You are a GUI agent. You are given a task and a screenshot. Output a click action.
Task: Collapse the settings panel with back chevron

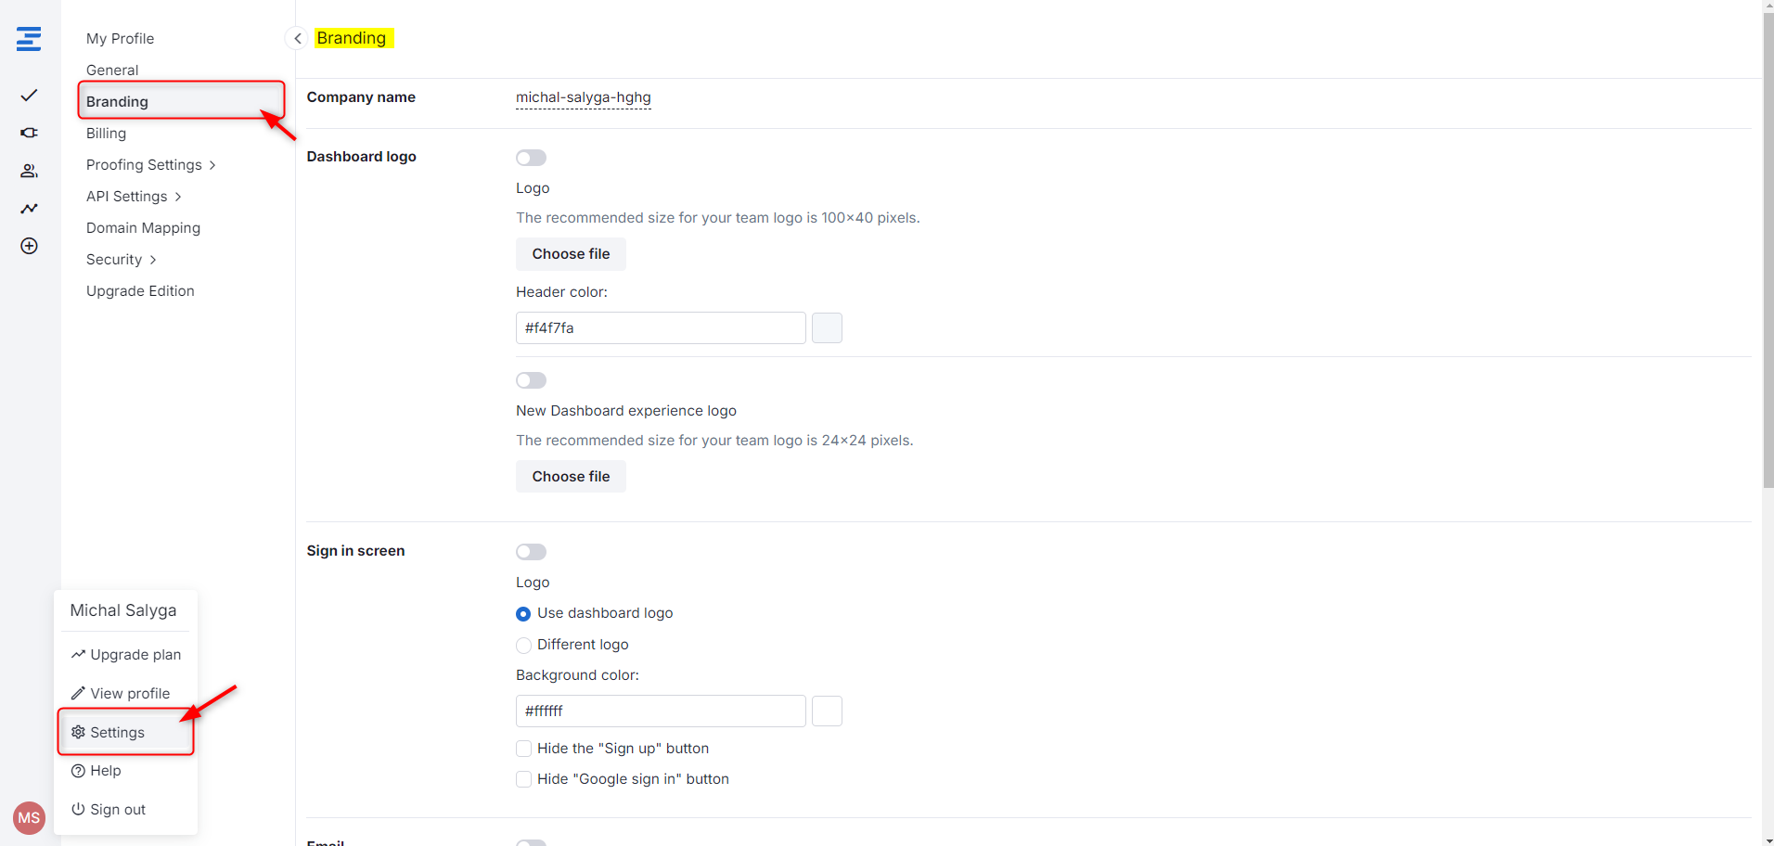(297, 38)
